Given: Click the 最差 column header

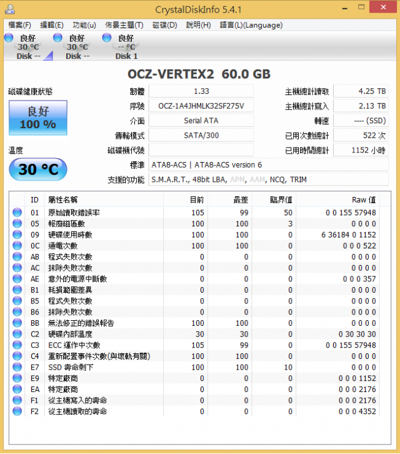Looking at the screenshot, I should pyautogui.click(x=230, y=199).
